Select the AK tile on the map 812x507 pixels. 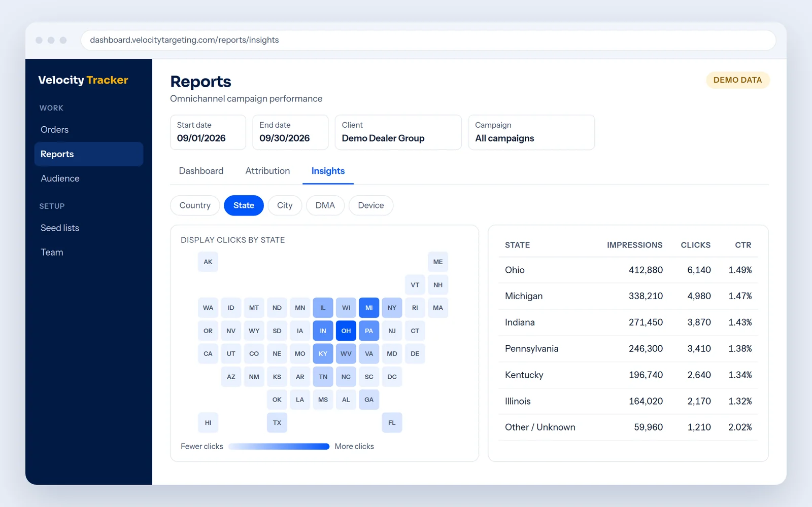click(x=208, y=262)
